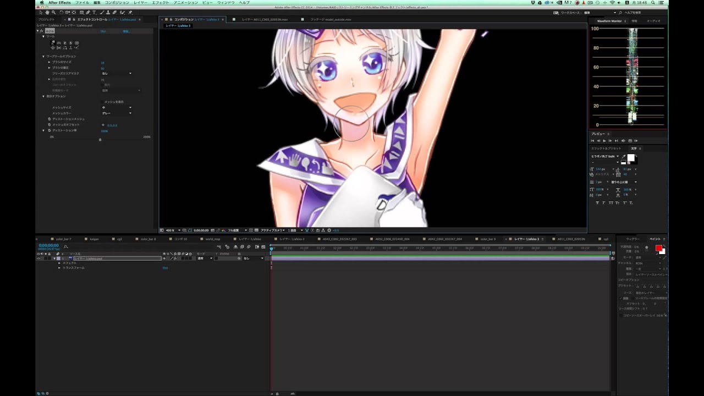Open the エフェクト menu
This screenshot has height=396, width=704.
click(x=161, y=3)
